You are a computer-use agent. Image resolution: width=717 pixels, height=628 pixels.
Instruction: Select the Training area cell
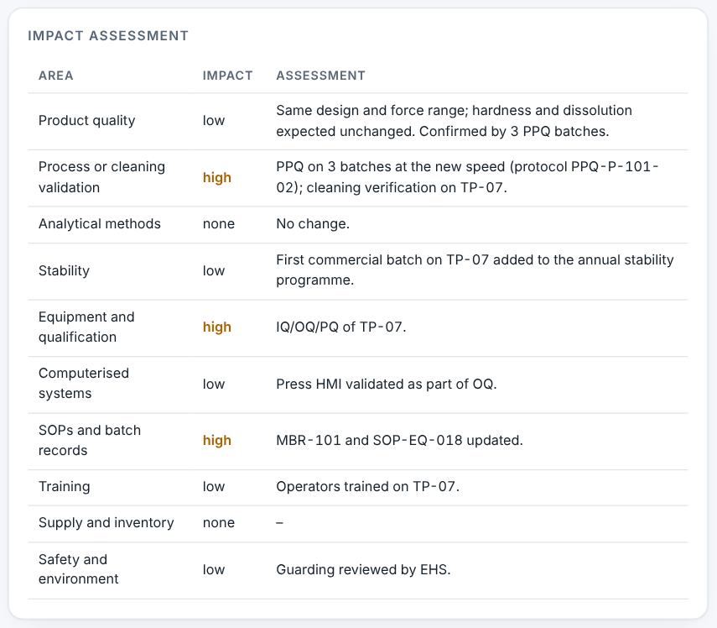(x=64, y=487)
